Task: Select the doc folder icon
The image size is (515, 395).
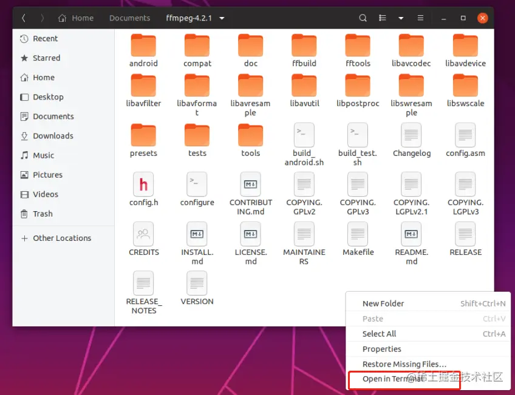Action: click(x=251, y=46)
